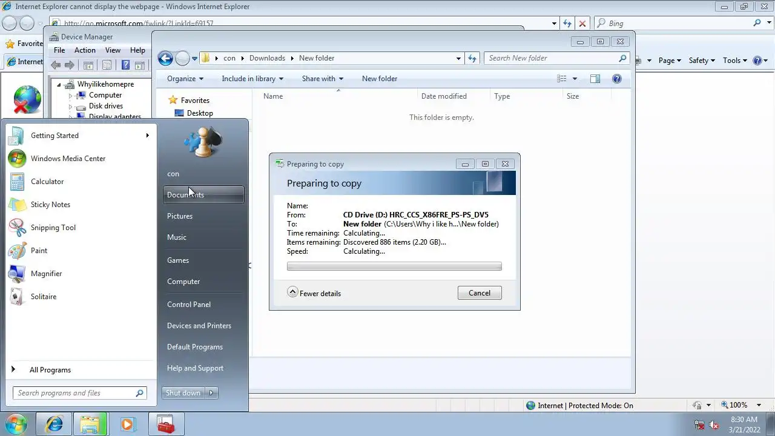Open the Calculator program
775x436 pixels.
80,182
